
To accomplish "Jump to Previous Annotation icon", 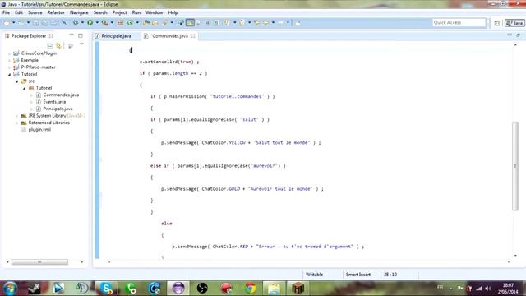I will [242, 23].
